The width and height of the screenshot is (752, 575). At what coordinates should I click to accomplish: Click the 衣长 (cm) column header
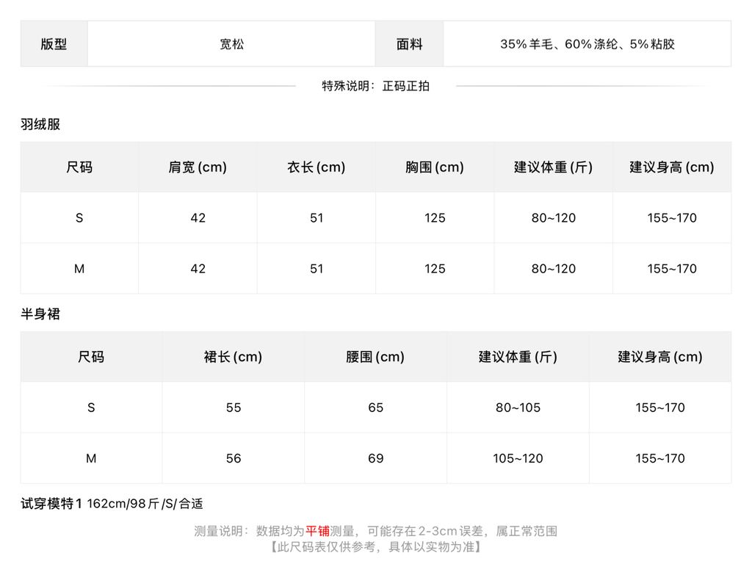tap(316, 167)
